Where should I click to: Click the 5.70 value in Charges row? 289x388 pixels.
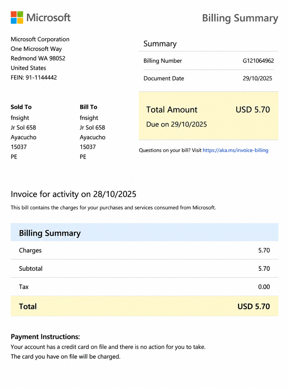click(264, 250)
